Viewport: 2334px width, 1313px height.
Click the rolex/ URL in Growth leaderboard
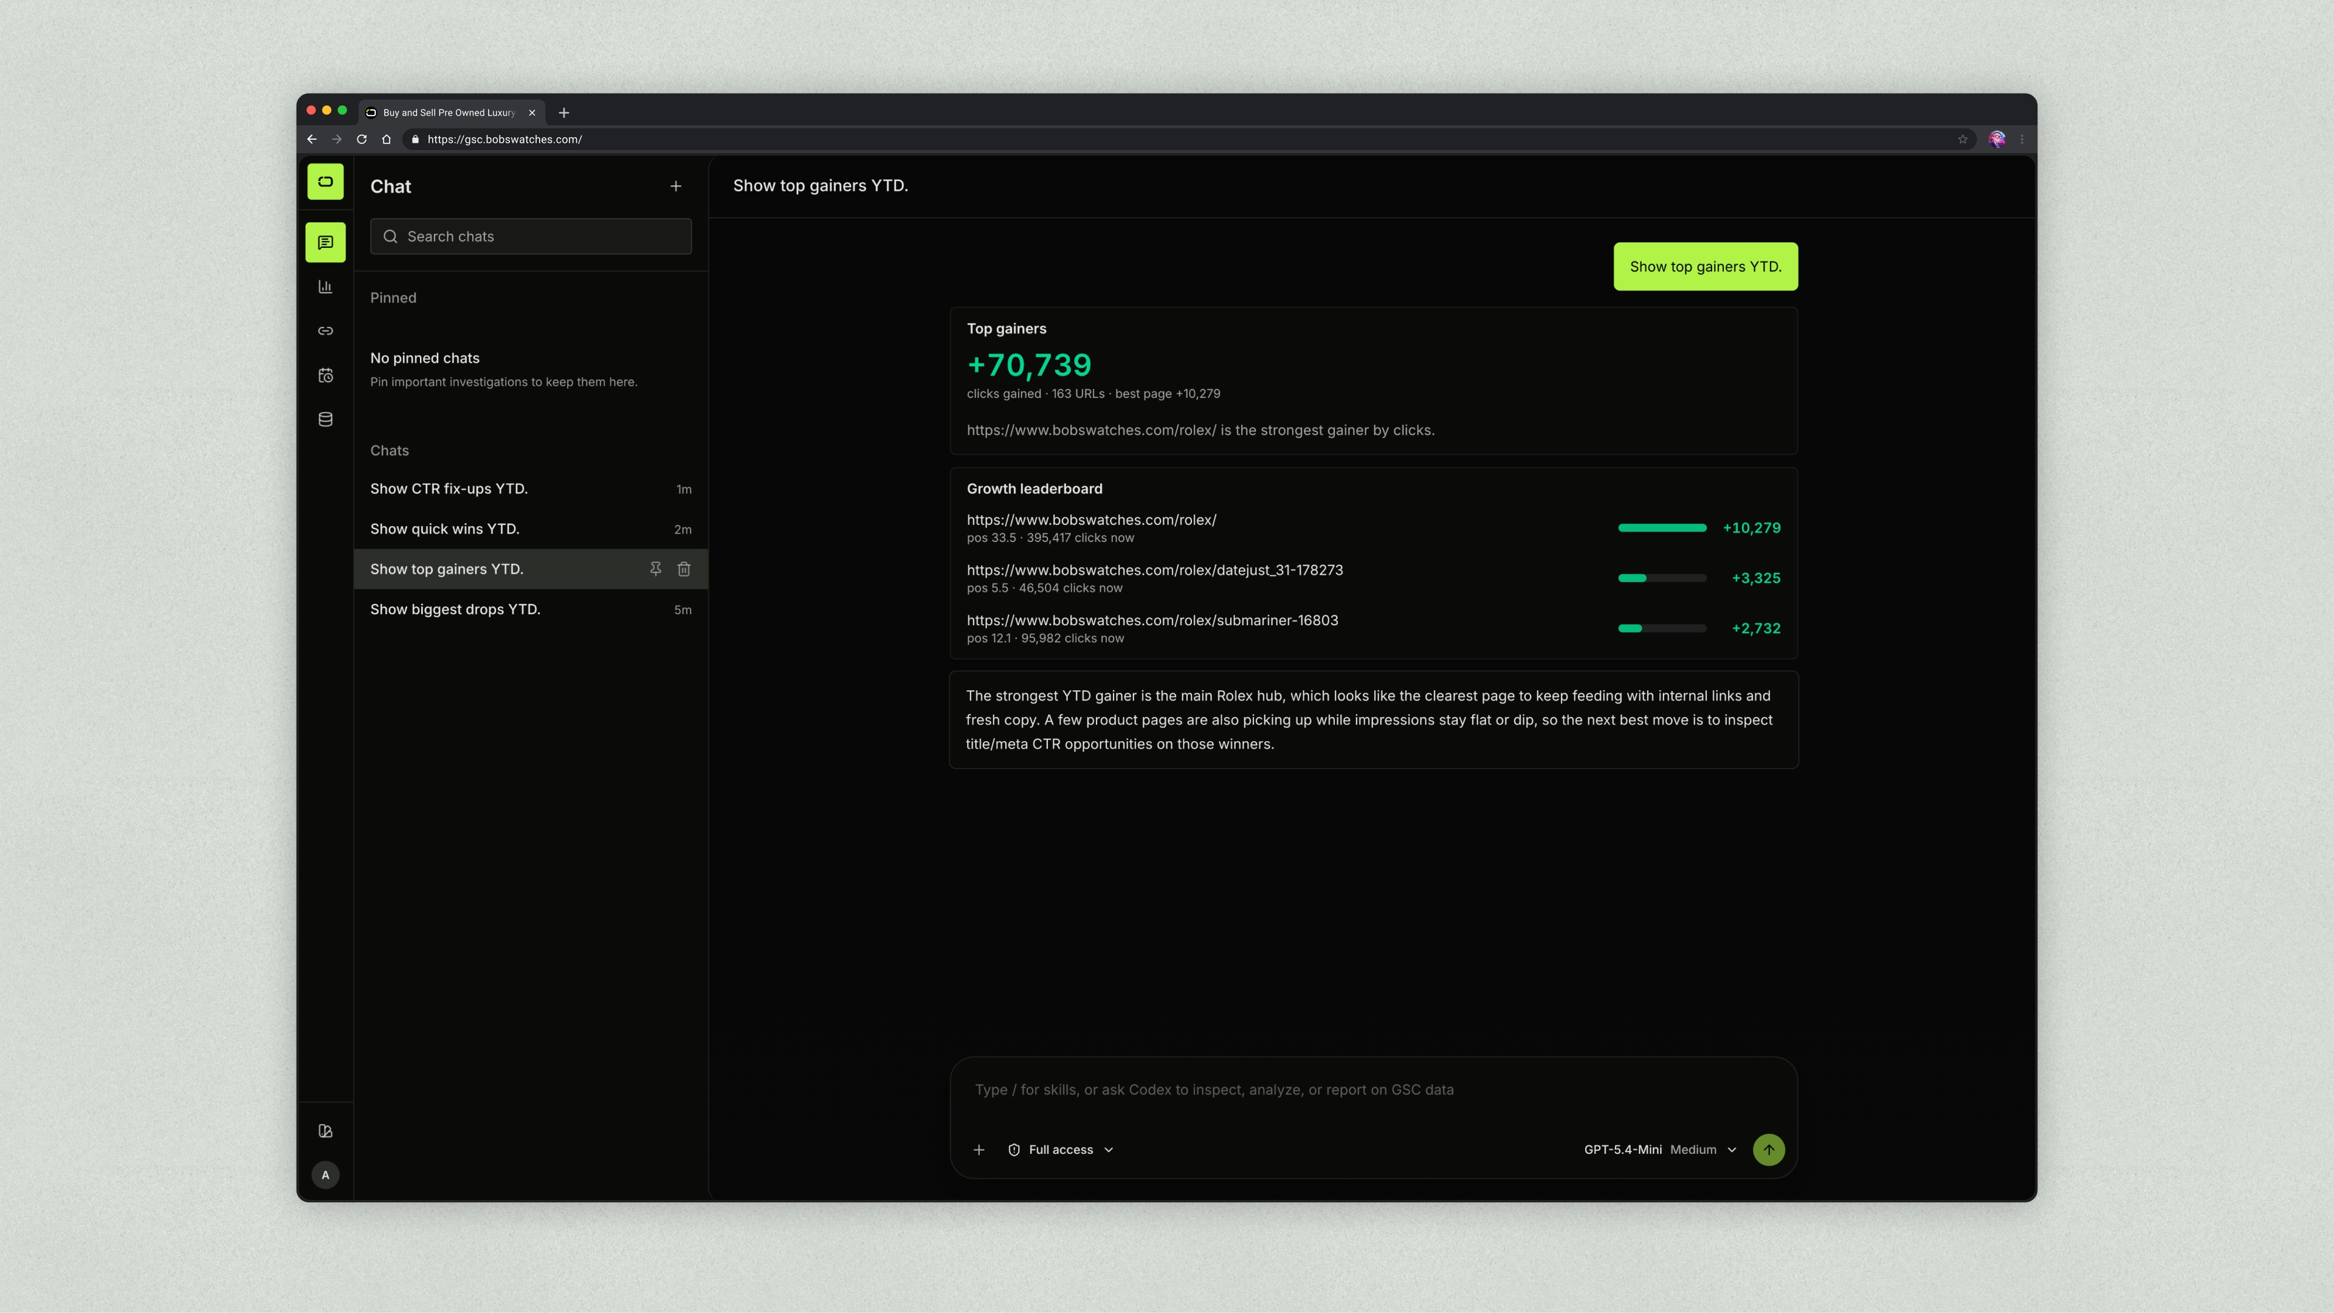click(x=1092, y=519)
